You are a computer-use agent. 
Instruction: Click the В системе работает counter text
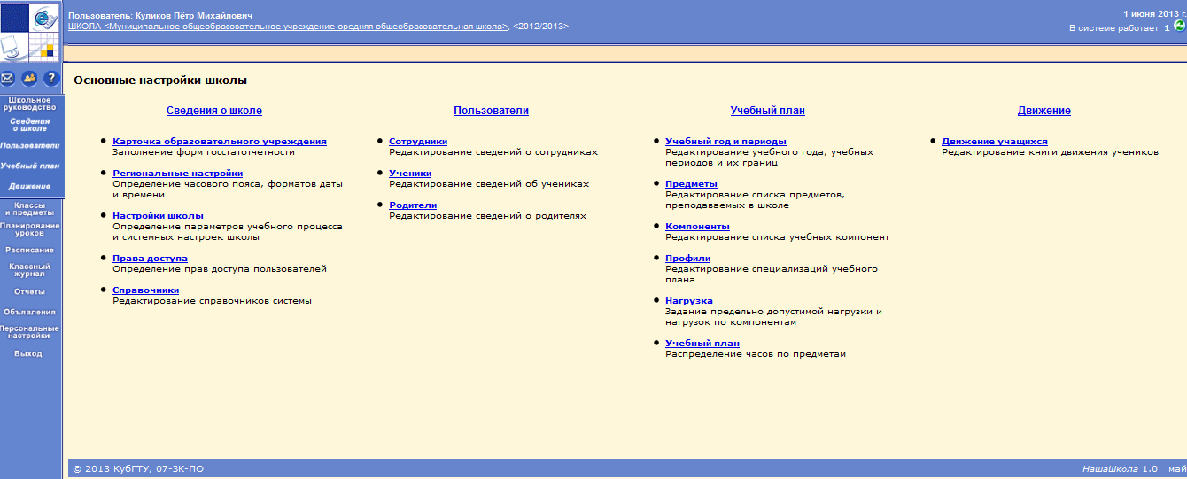(1120, 28)
